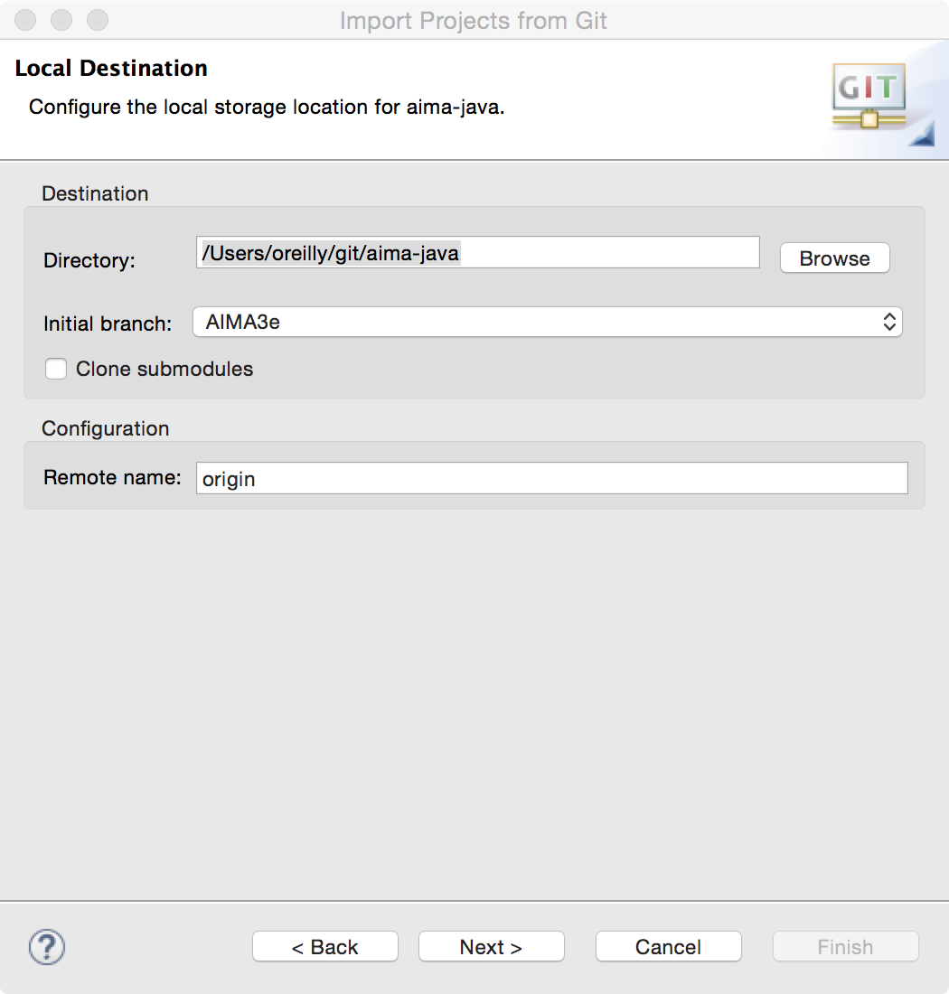Screen dimensions: 949x994
Task: Proceed by clicking Next >
Action: 491,947
